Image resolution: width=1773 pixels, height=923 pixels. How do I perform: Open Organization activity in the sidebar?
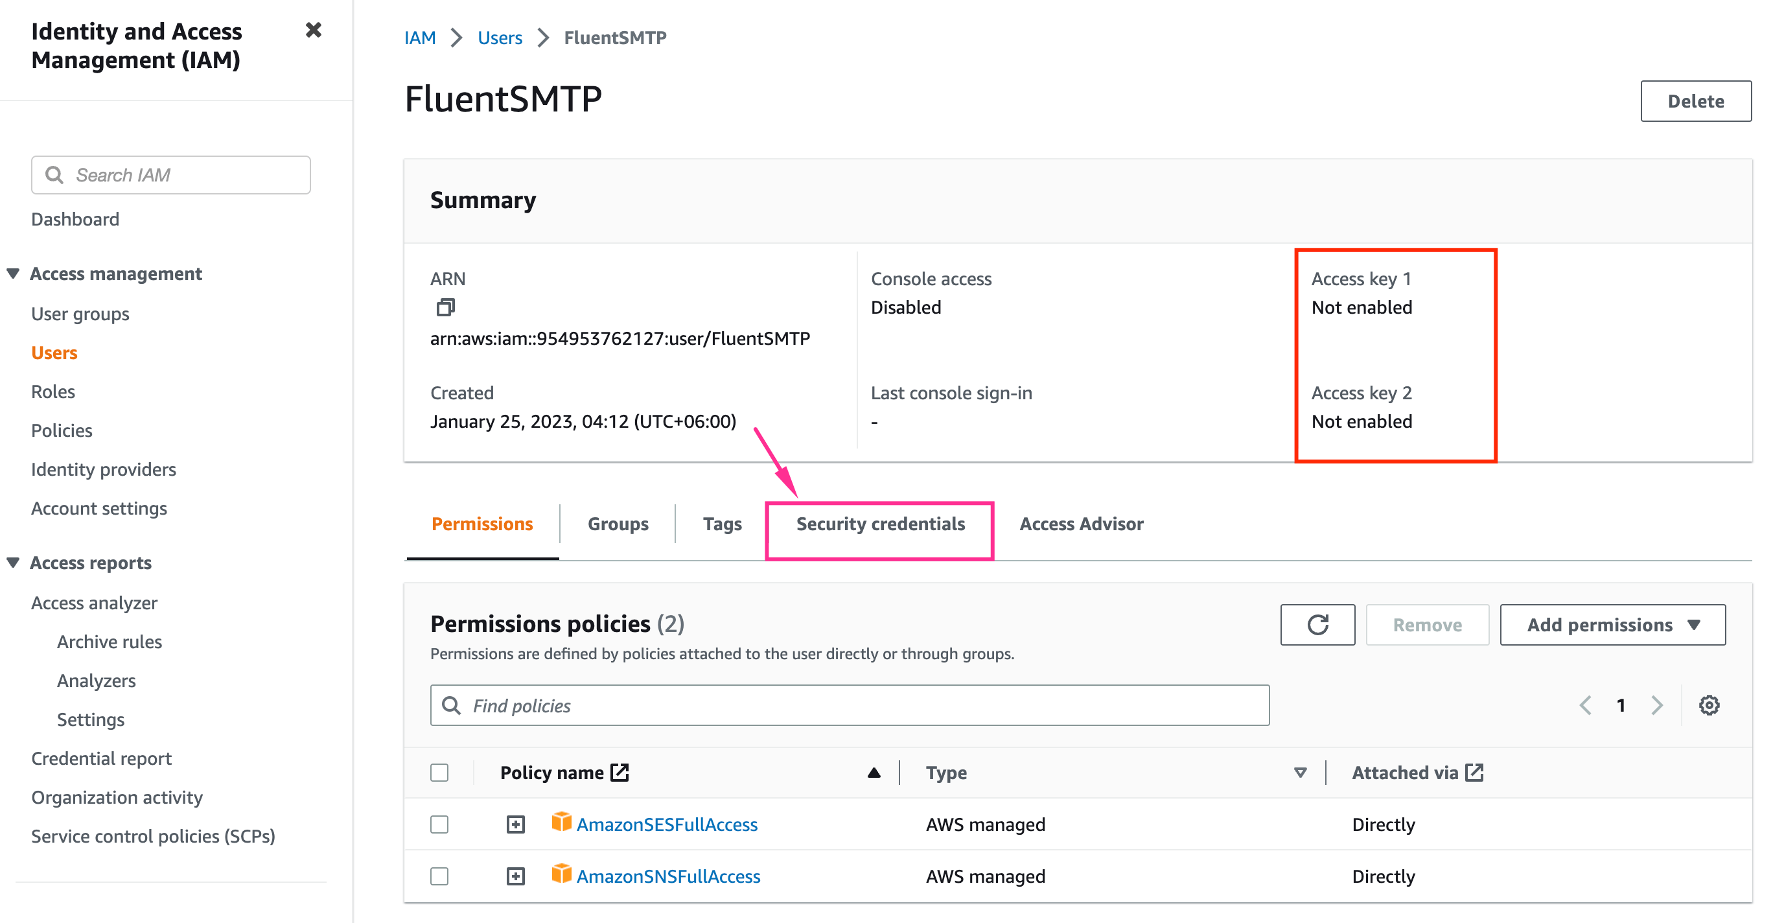tap(117, 797)
